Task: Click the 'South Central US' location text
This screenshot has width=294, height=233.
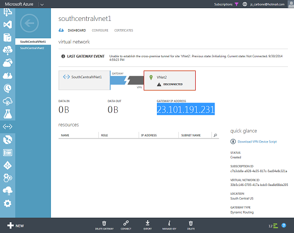Action: [x=242, y=198]
